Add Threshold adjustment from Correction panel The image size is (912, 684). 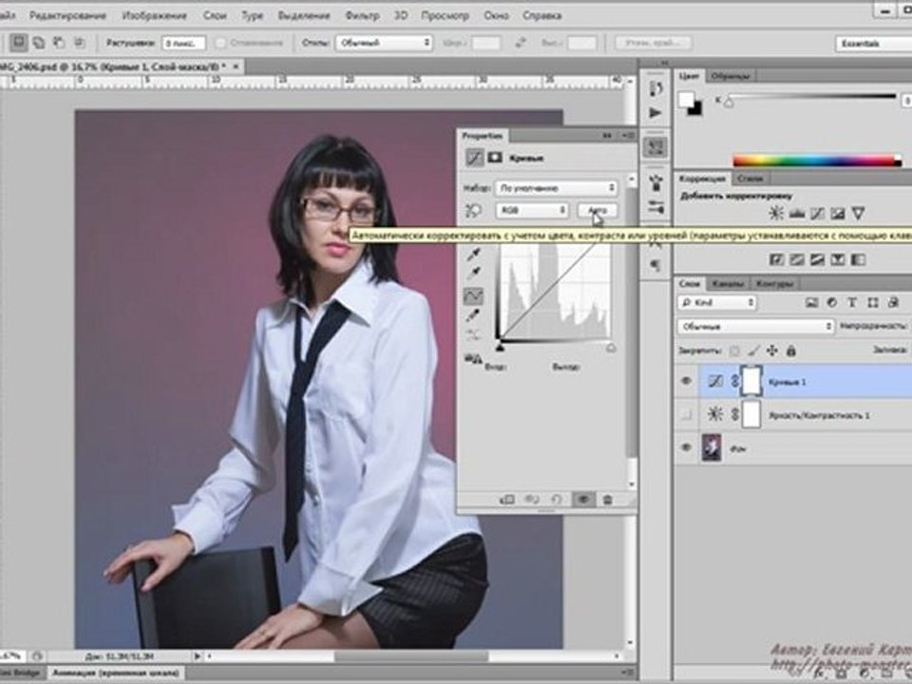click(817, 259)
